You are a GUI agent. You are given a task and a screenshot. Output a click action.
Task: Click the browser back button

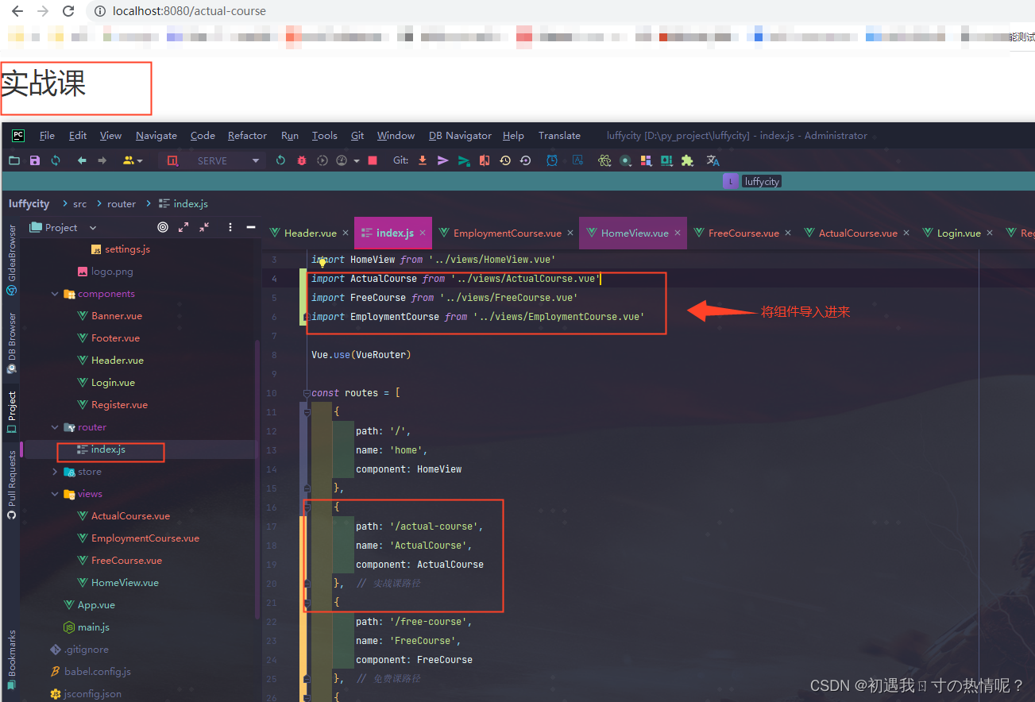(17, 11)
